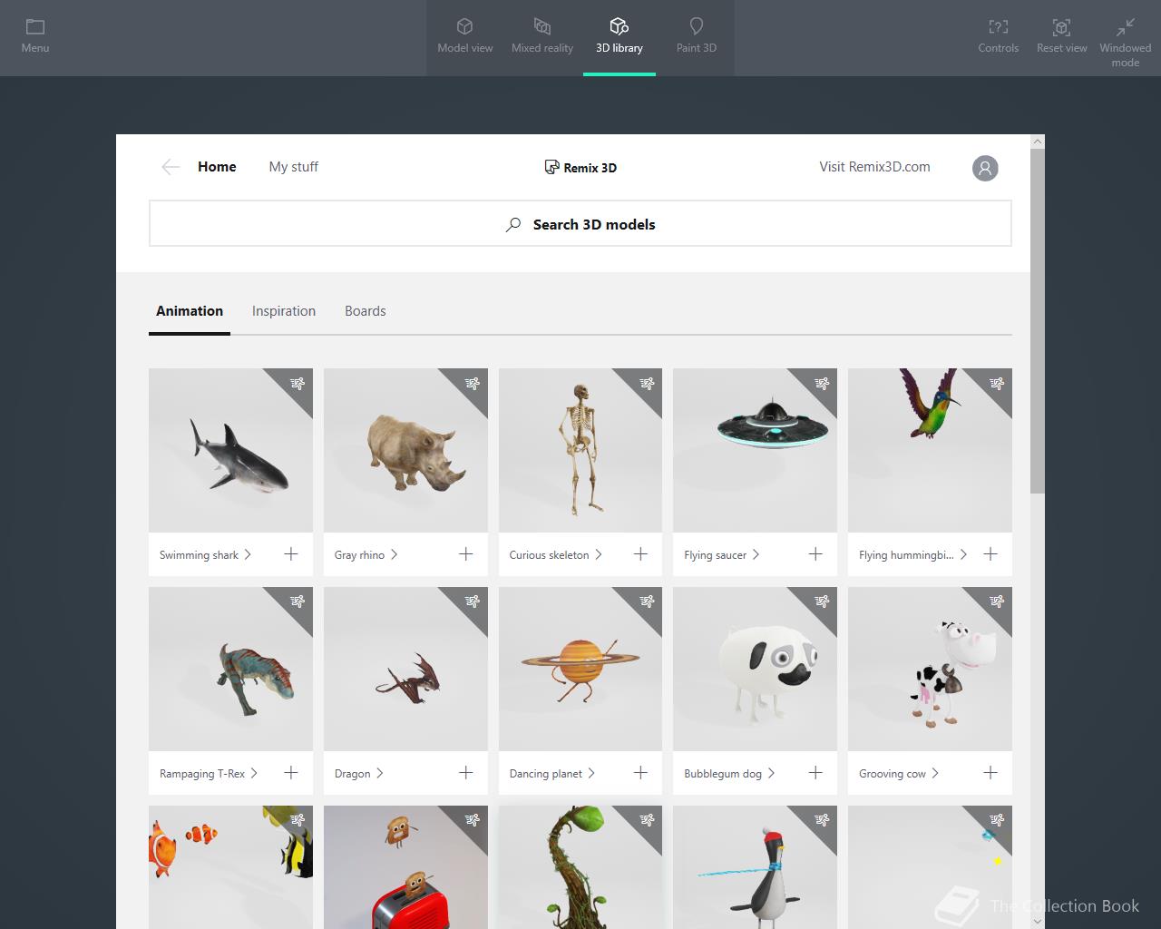This screenshot has width=1161, height=929.
Task: Add Rampaging T-Rex with plus icon
Action: (291, 773)
